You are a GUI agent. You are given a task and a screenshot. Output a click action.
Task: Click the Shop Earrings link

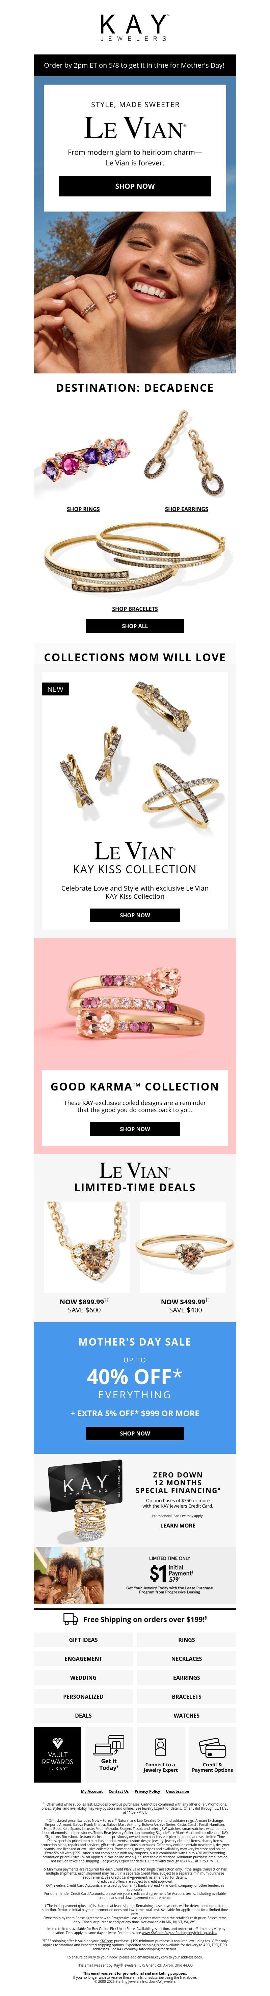[186, 509]
